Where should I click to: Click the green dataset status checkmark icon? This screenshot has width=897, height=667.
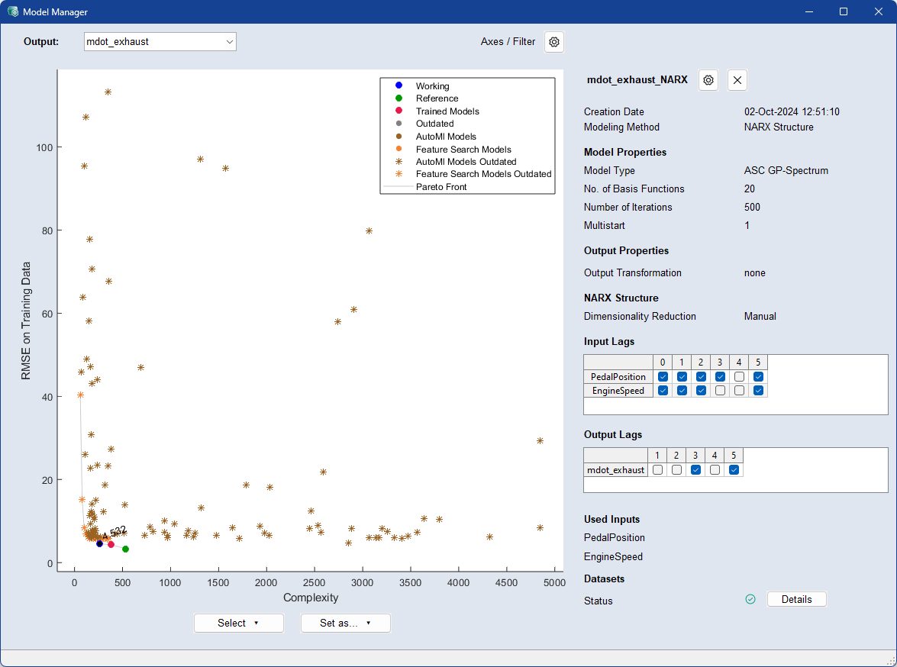[x=750, y=600]
